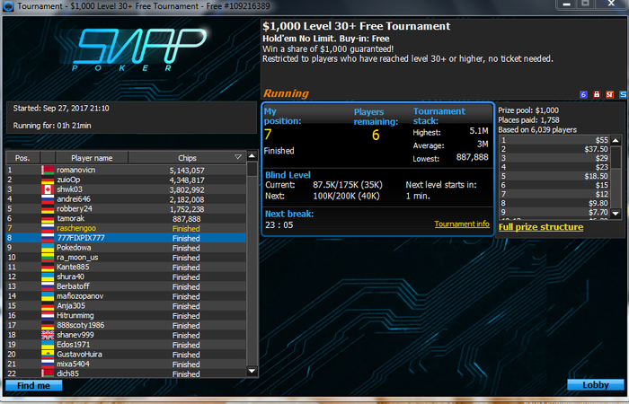
Task: Click second place prize $37.50 row
Action: point(554,149)
